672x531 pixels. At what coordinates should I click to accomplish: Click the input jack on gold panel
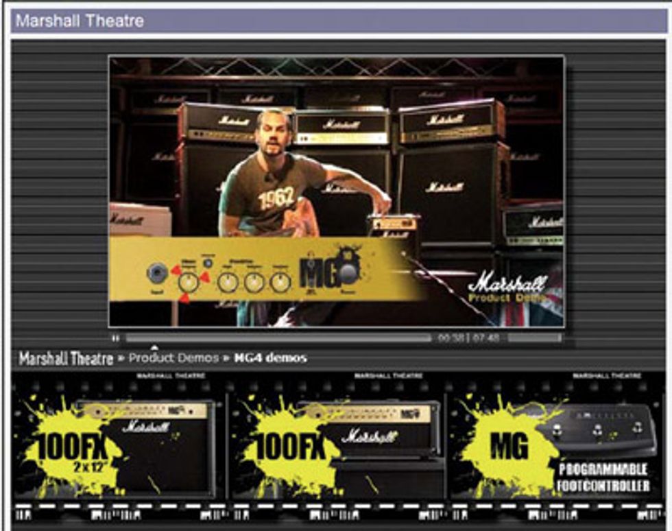[157, 273]
